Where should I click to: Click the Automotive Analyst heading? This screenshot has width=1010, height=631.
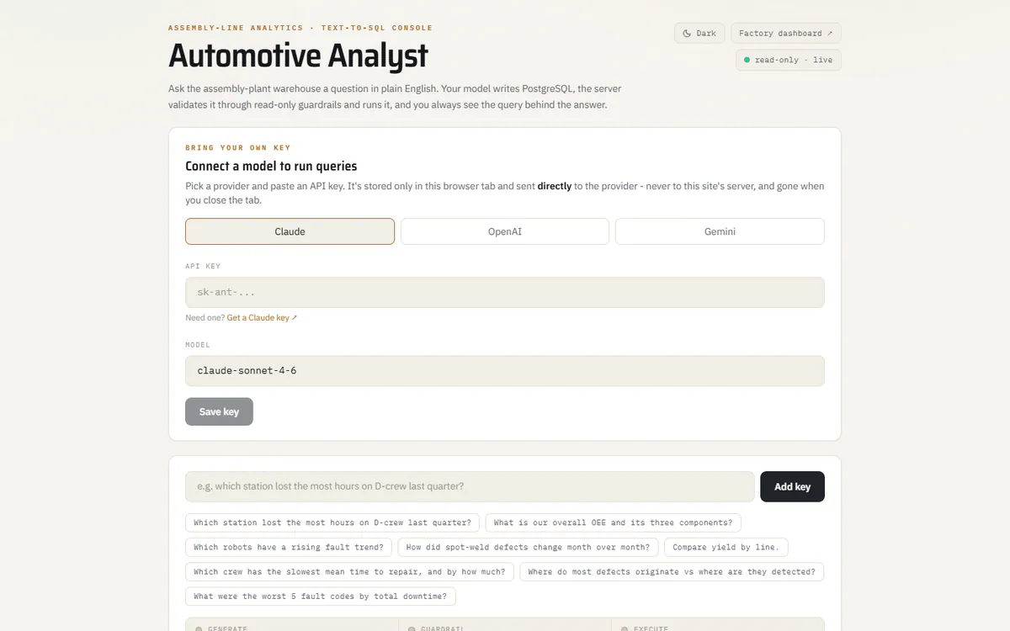(x=298, y=56)
